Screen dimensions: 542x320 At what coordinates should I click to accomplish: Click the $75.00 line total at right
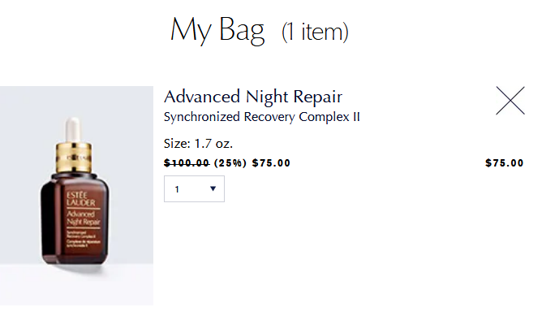tap(505, 163)
